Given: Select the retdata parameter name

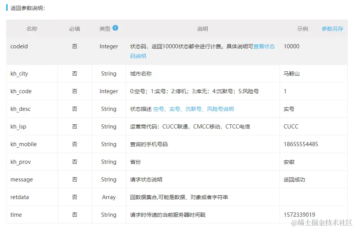Looking at the screenshot, I should [x=20, y=197].
